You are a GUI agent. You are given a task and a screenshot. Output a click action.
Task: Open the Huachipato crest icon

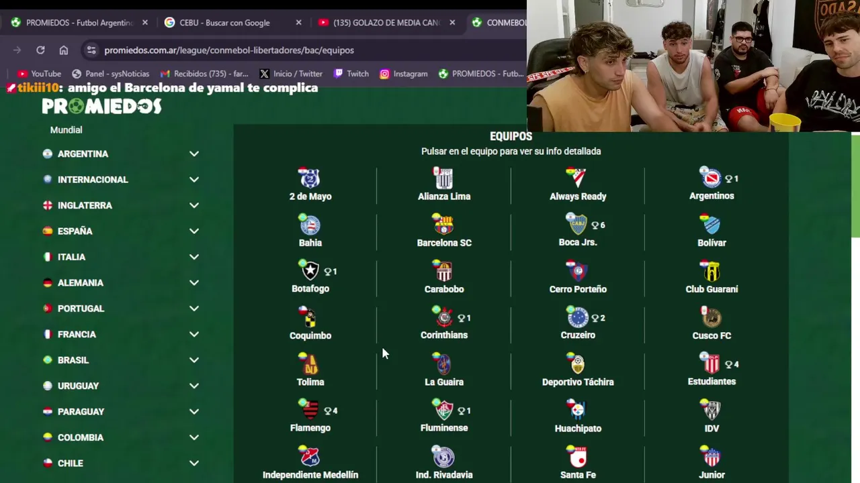point(577,410)
